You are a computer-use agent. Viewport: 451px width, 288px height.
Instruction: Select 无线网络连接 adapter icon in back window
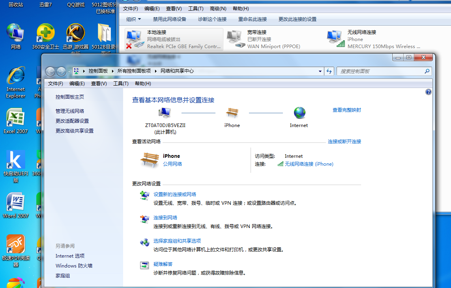[x=335, y=39]
